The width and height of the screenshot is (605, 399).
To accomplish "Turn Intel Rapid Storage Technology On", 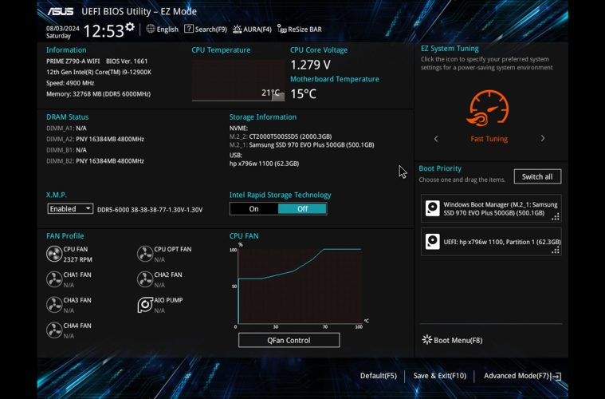I will pos(254,209).
